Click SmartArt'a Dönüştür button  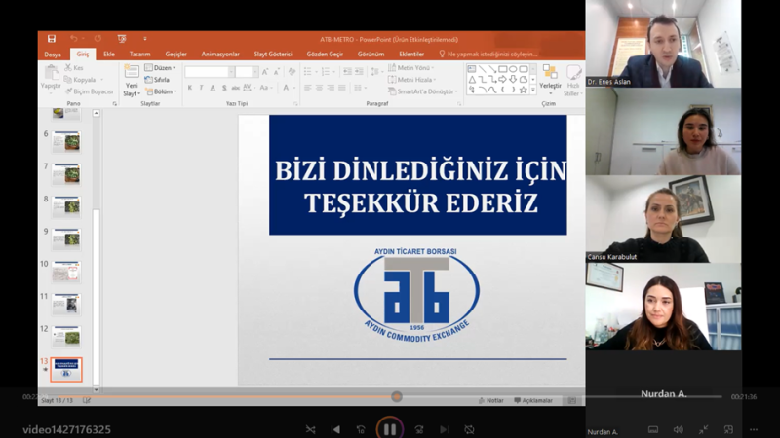(x=423, y=91)
